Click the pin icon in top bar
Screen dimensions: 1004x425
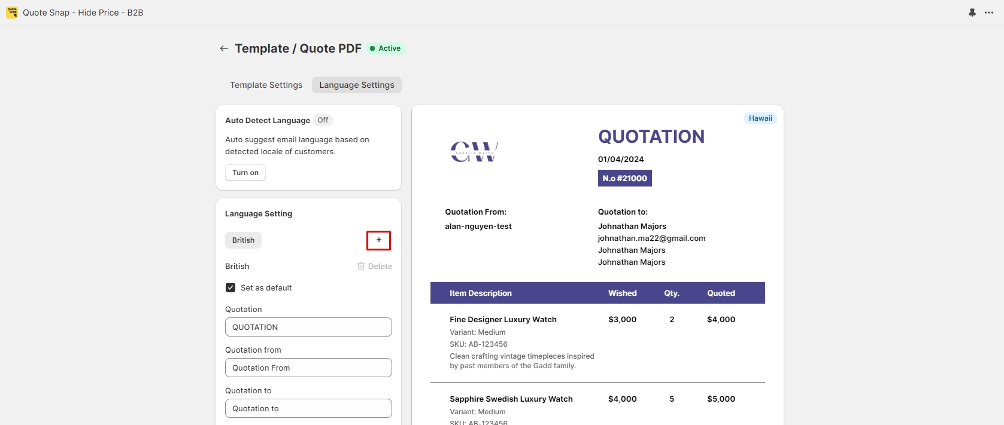pos(972,13)
